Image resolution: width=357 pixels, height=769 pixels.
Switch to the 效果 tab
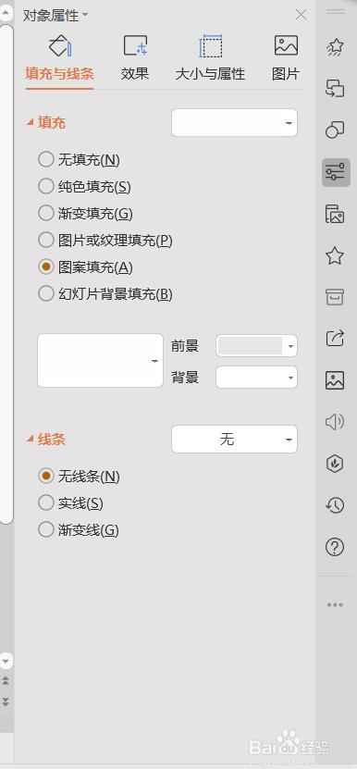[135, 58]
